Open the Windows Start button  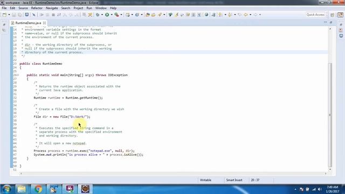[x=6, y=189]
